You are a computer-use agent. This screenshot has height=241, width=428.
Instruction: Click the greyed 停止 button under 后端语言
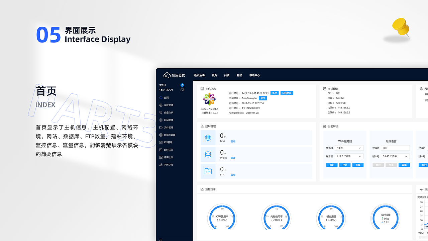(391, 165)
